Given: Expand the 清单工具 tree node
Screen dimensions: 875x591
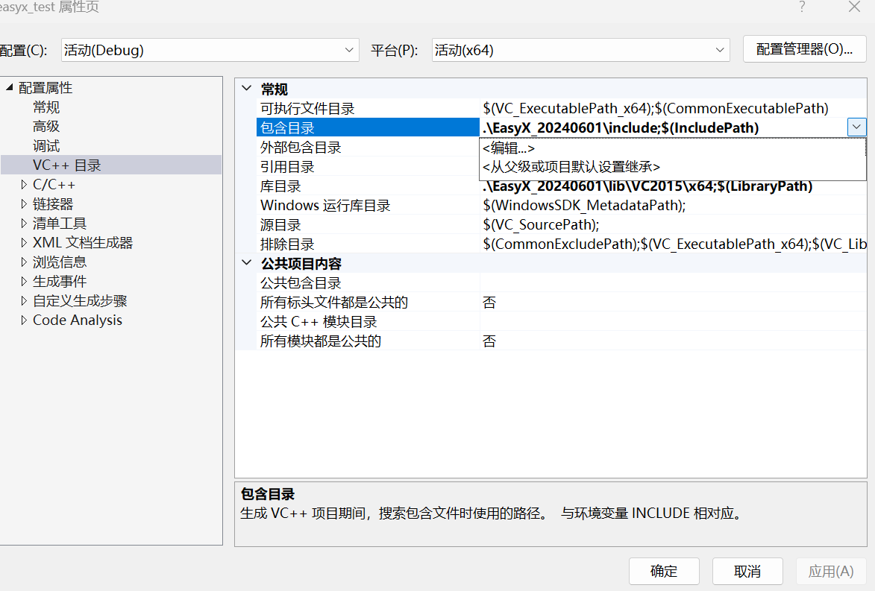Looking at the screenshot, I should tap(24, 224).
